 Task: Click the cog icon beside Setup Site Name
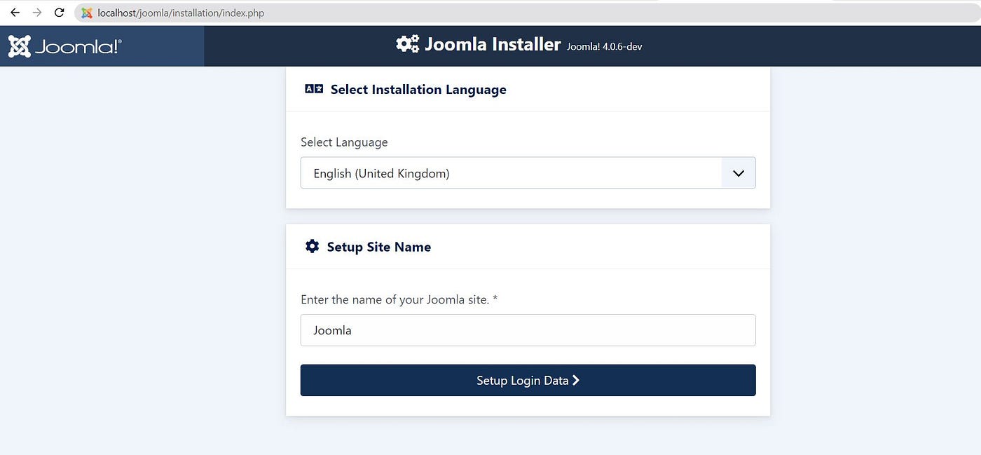(x=312, y=247)
